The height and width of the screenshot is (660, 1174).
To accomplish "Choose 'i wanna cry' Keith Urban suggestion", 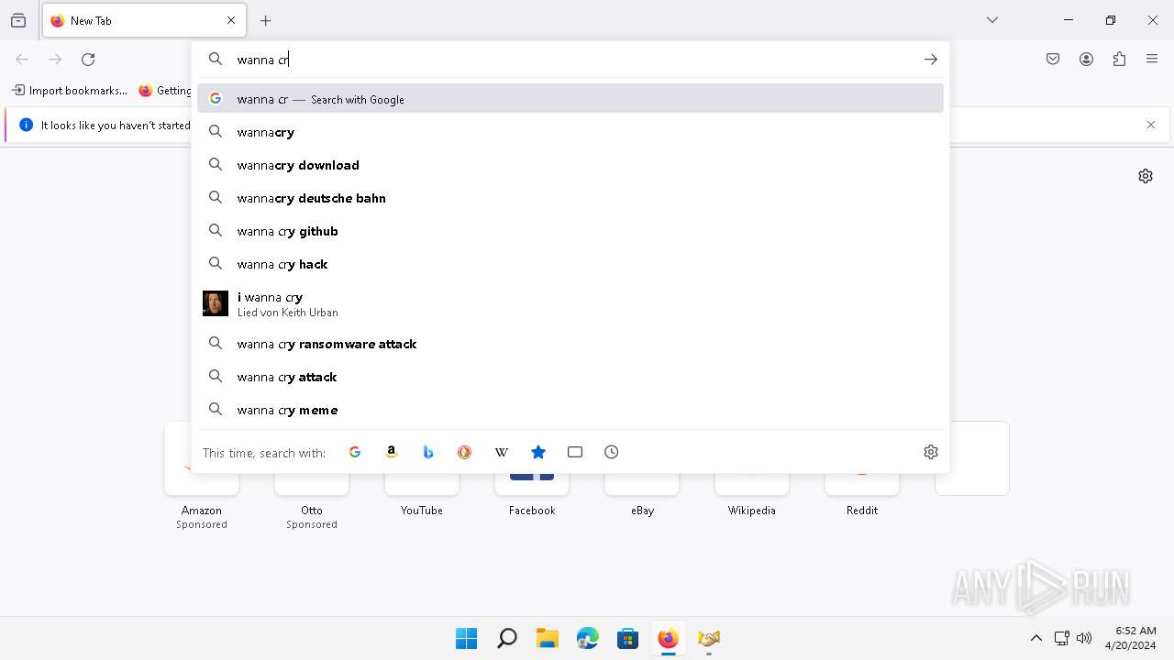I will (570, 304).
